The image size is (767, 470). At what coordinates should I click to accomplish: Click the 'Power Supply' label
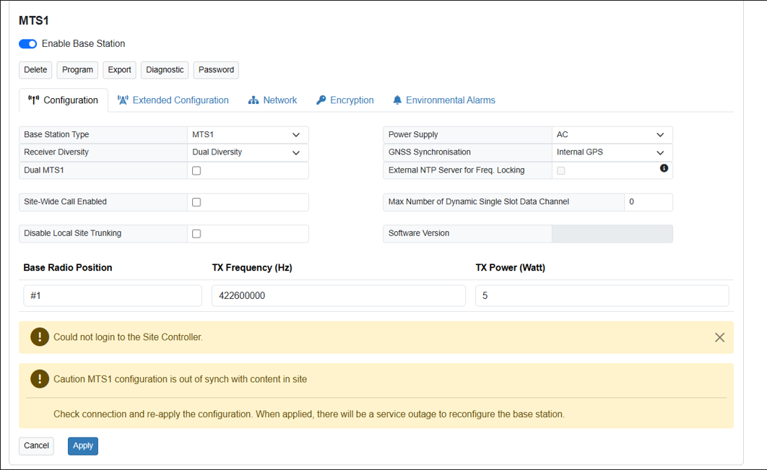413,134
